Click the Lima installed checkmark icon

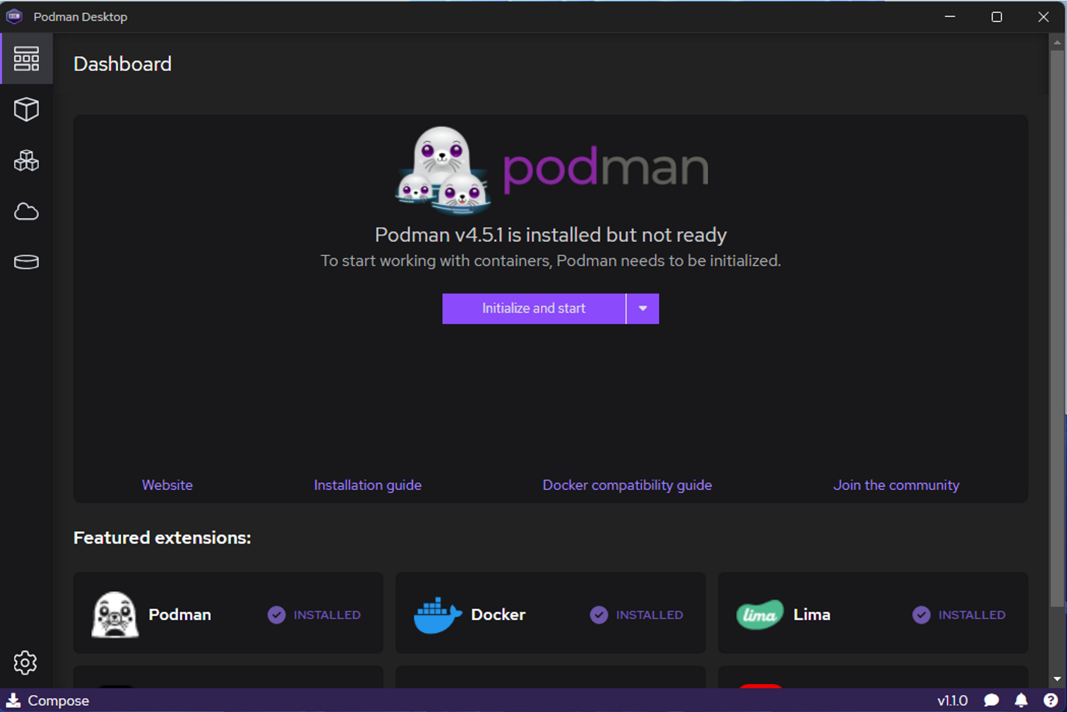pos(921,615)
